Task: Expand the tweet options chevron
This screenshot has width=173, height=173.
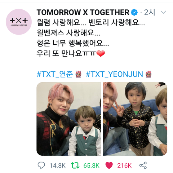Action: point(163,12)
